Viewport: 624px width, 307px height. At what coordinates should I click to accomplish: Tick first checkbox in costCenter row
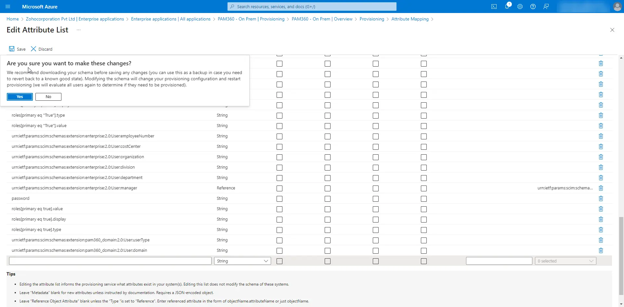(x=279, y=147)
